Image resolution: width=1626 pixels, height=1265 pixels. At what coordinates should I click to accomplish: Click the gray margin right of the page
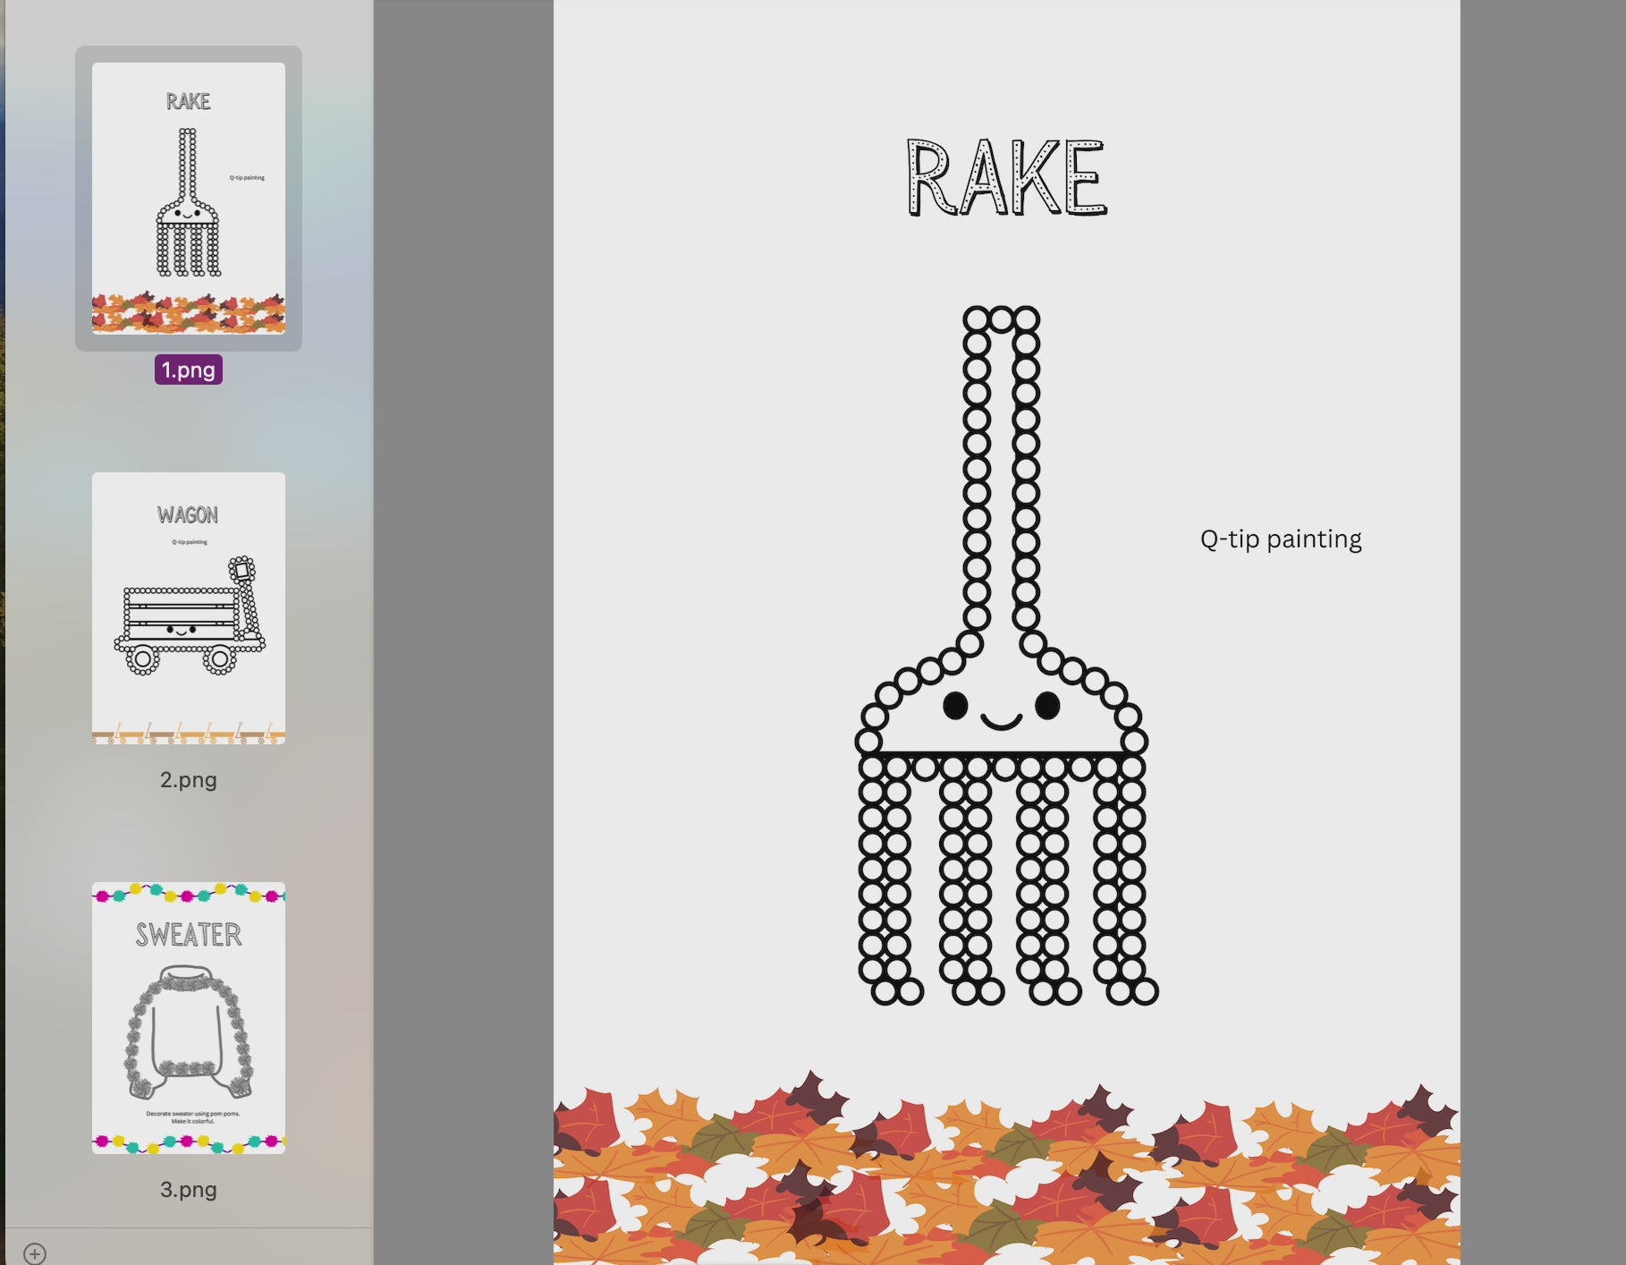point(1542,626)
